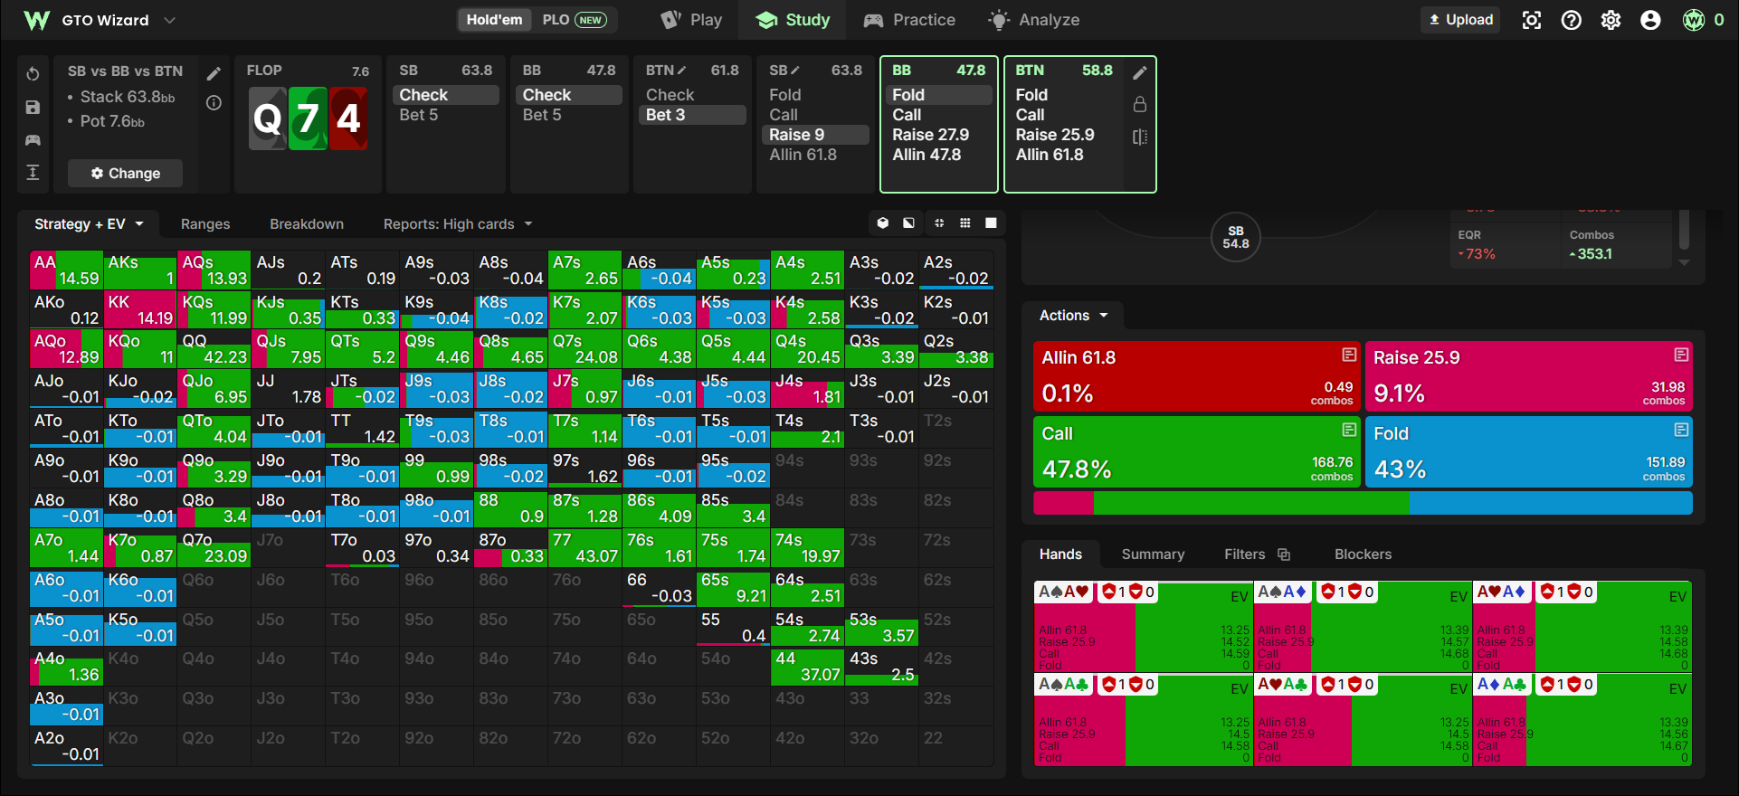Open the details icon on the Allin 61.8 card

[1349, 355]
